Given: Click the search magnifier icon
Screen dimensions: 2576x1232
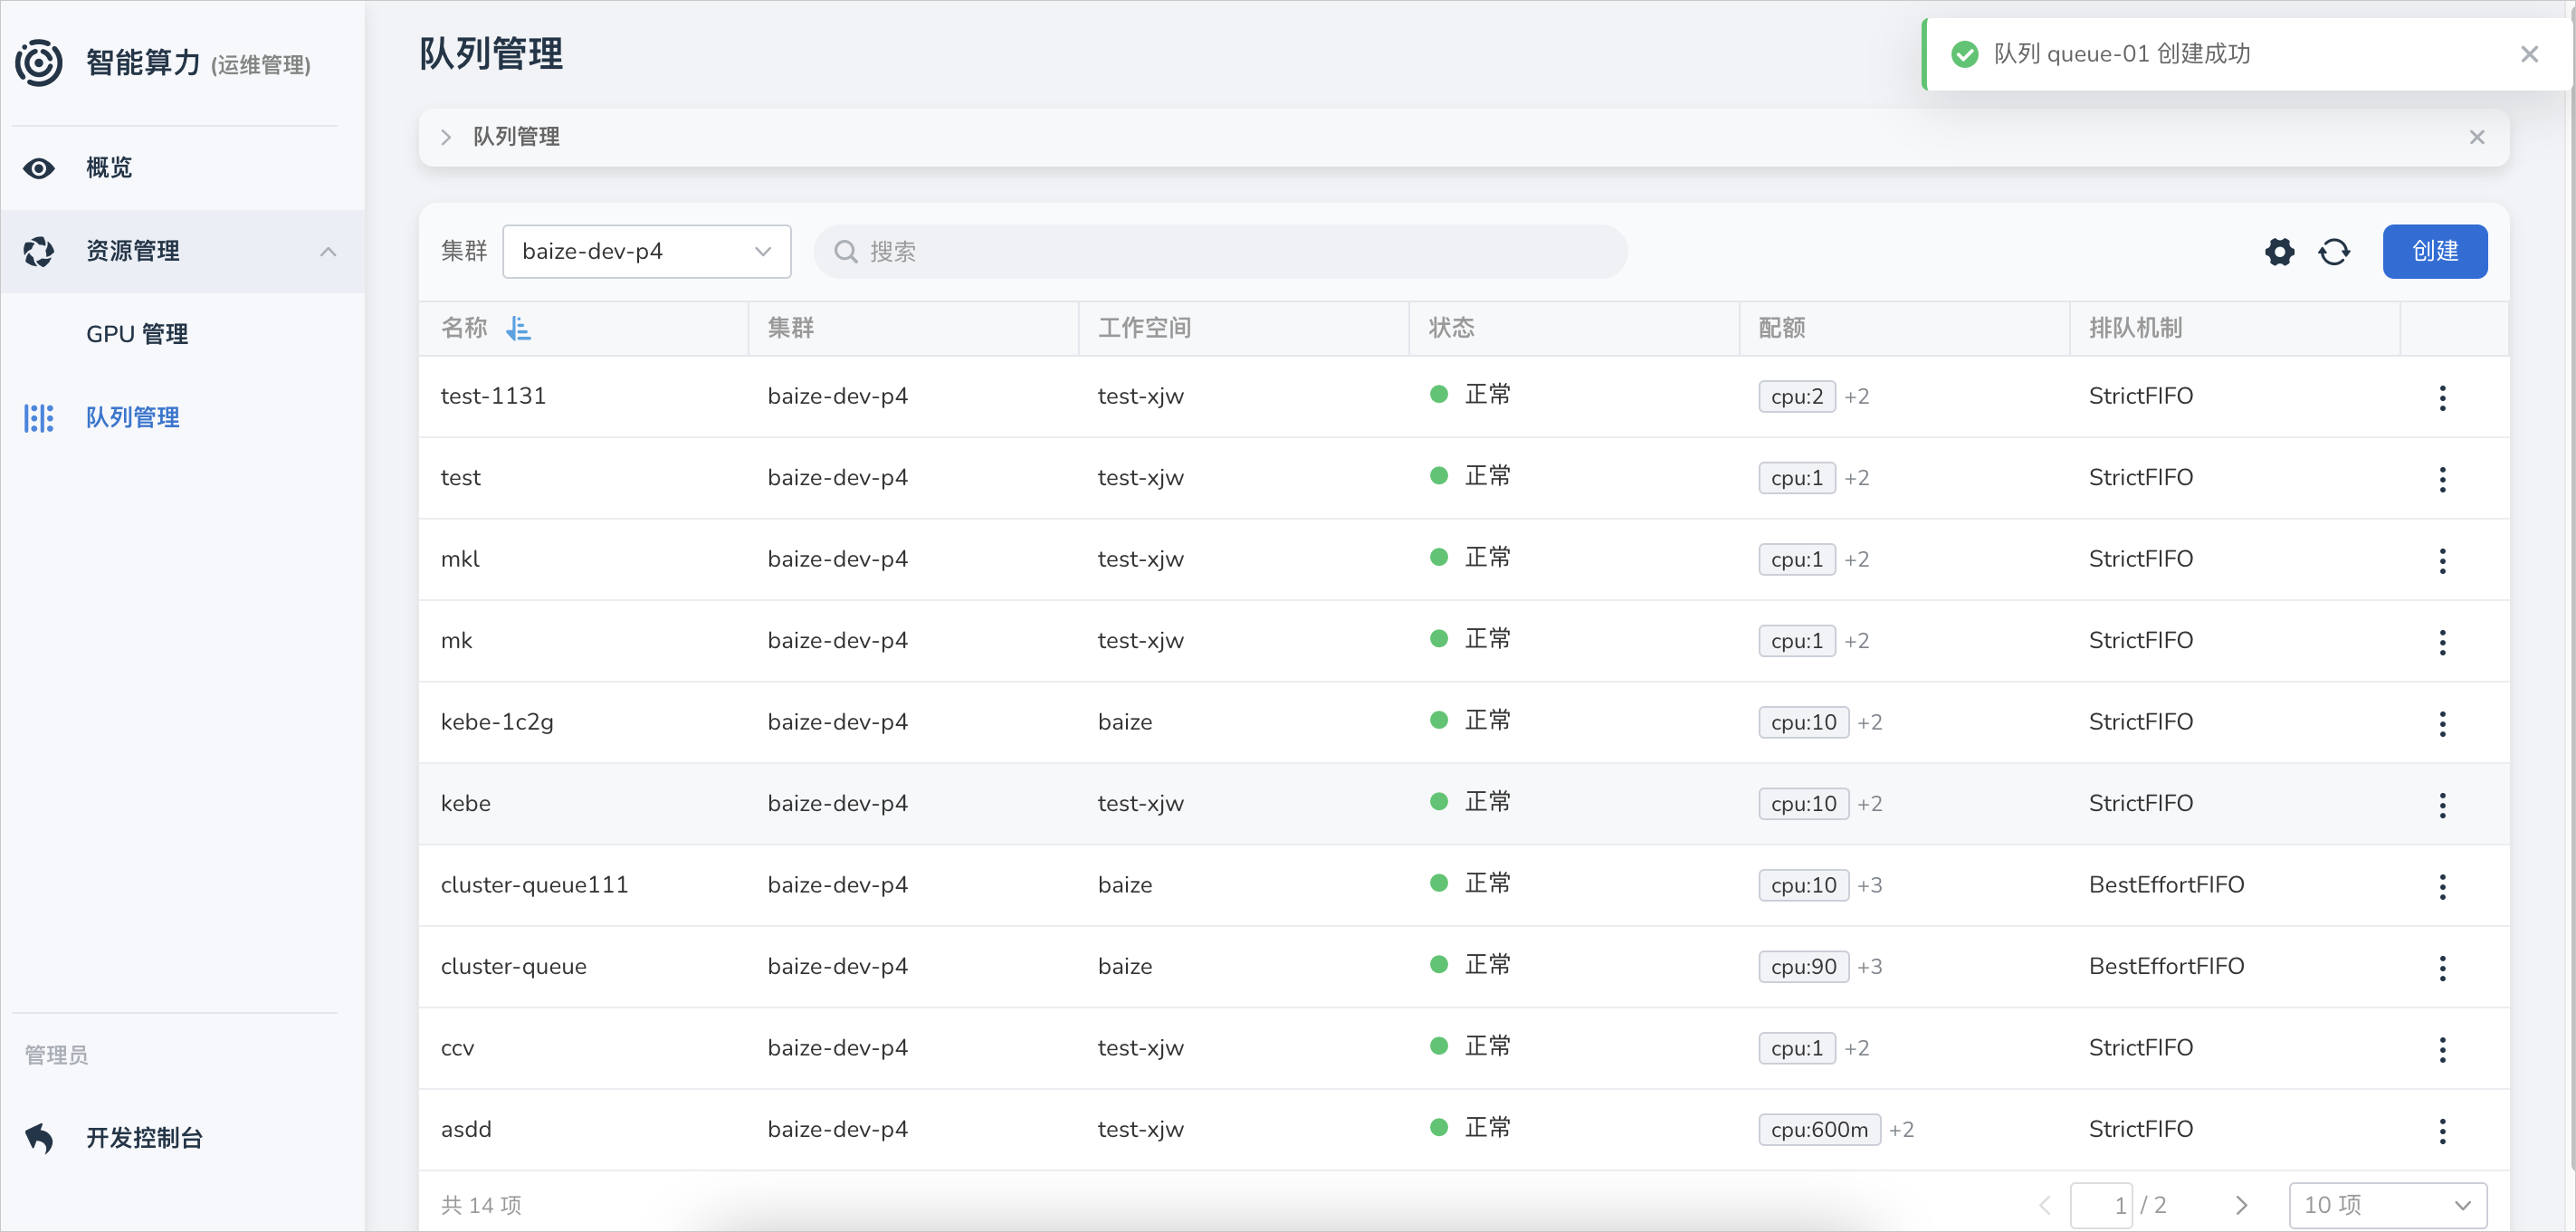Looking at the screenshot, I should click(846, 252).
